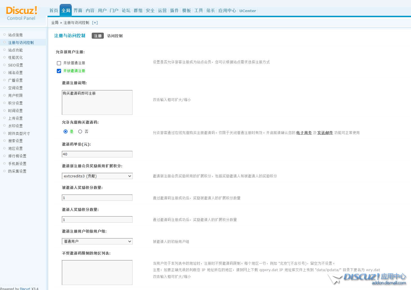Open 水印设置 in the sidebar
Screen dimensions: 411x290
(x=15, y=126)
